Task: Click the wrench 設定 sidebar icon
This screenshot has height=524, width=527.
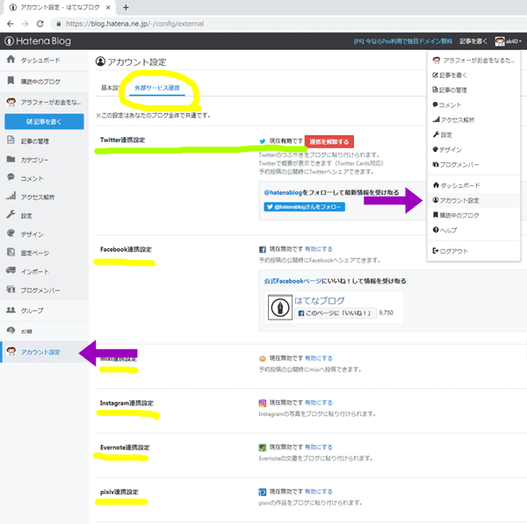Action: pos(11,215)
